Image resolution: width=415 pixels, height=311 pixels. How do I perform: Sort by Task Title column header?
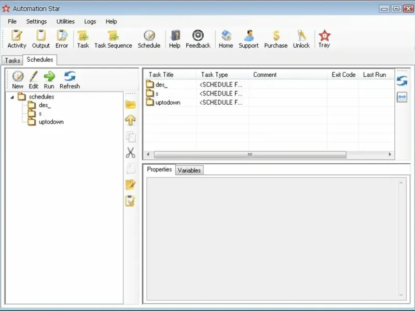coord(170,75)
